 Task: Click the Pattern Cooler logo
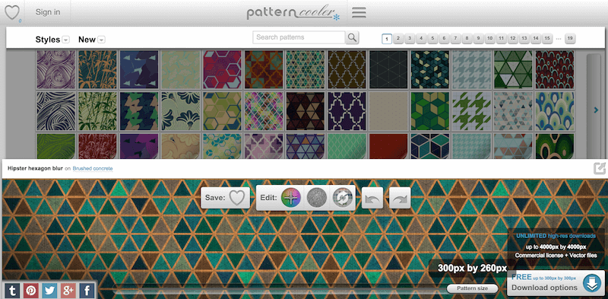[293, 12]
